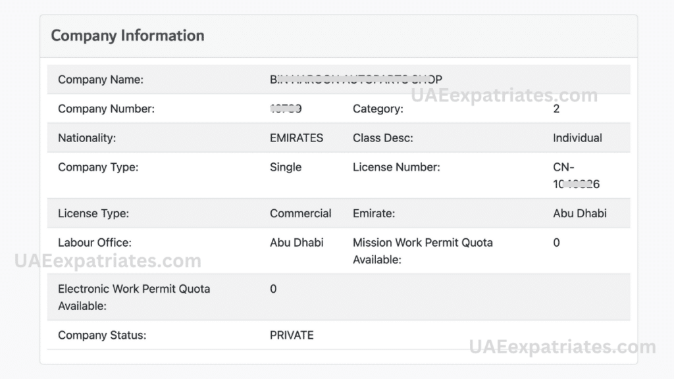Viewport: 674px width, 379px height.
Task: Click the Emirate label
Action: point(374,213)
